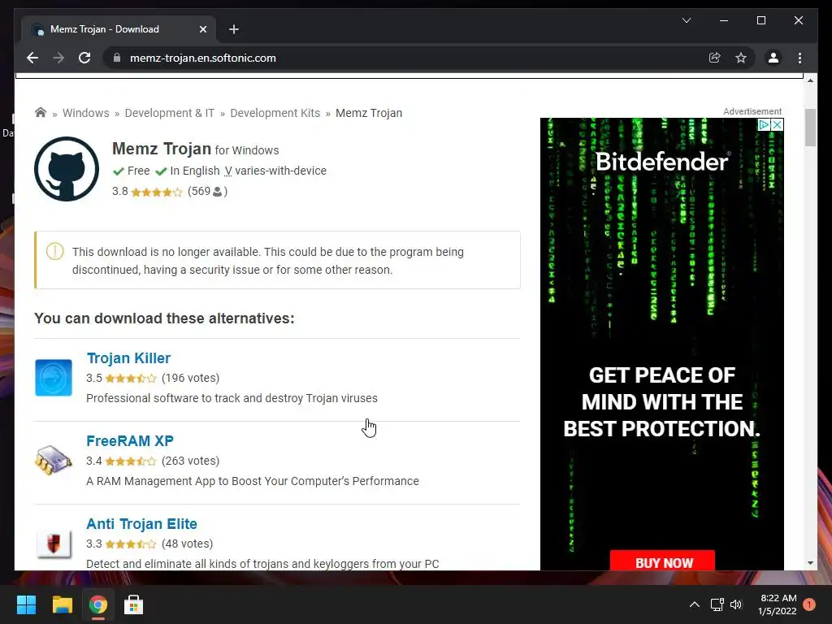Click the Memz Trojan GitHub cat logo
The height and width of the screenshot is (624, 832).
[x=67, y=169]
